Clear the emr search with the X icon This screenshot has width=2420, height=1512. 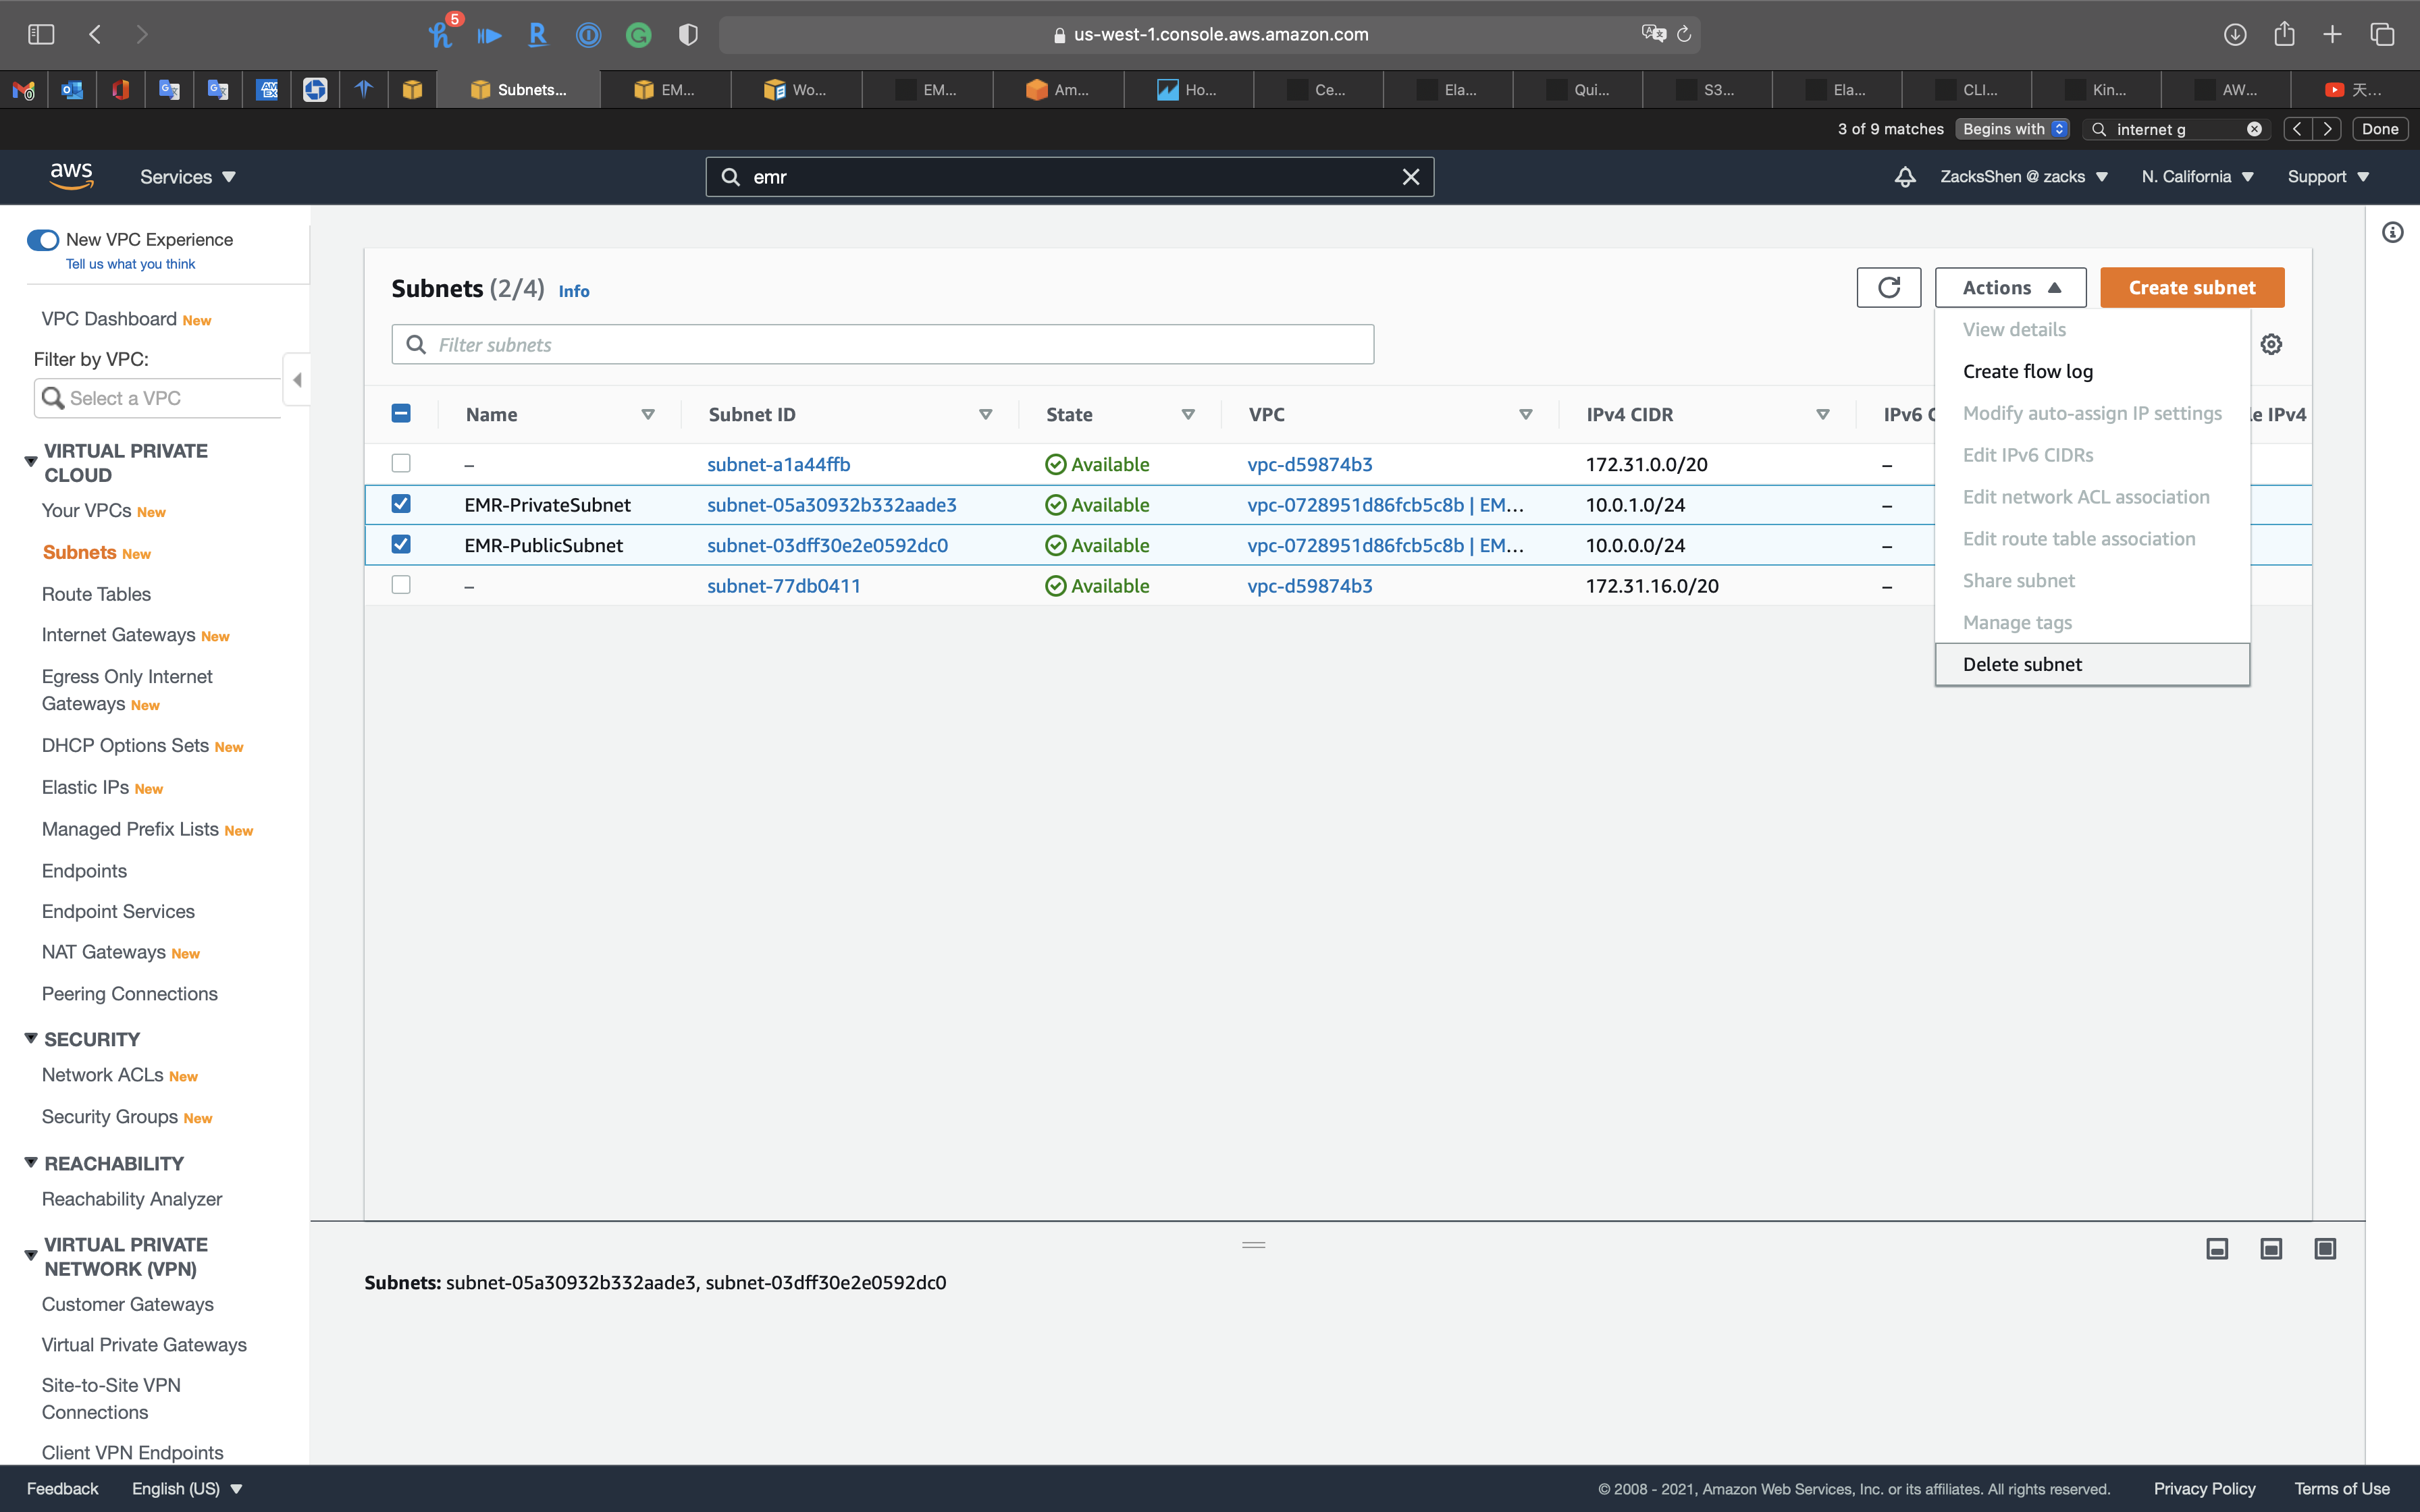pyautogui.click(x=1410, y=177)
